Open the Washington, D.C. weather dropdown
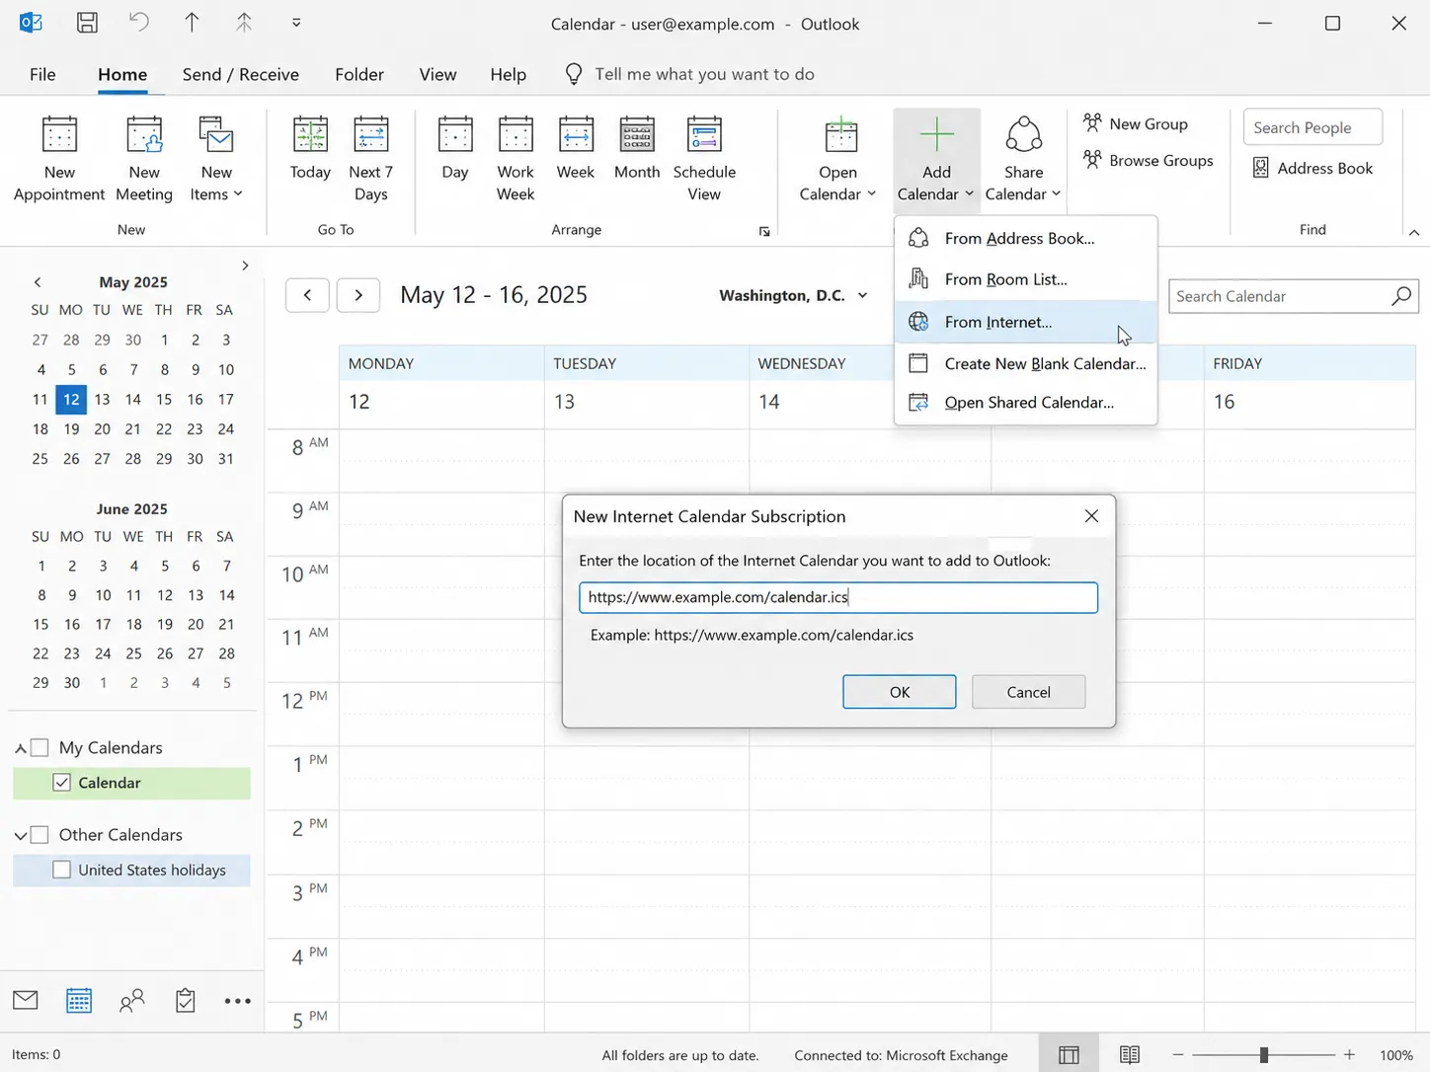 point(863,295)
